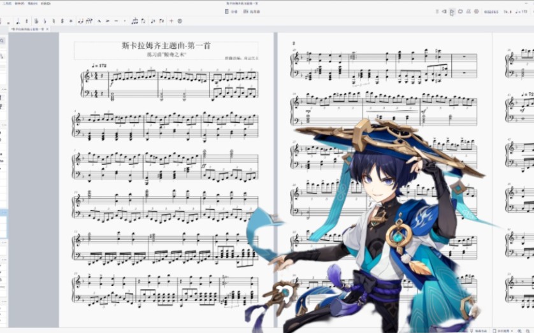This screenshot has width=534, height=333.
Task: Toggle the metronome
Action: (468, 11)
